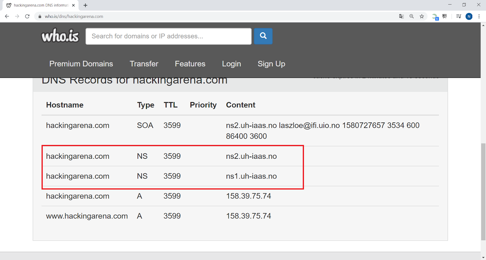The height and width of the screenshot is (260, 486).
Task: Open the Transfer menu item
Action: 144,64
